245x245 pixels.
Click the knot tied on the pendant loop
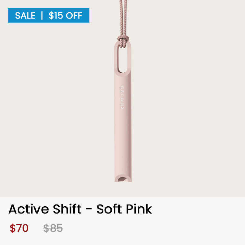coord(123,41)
